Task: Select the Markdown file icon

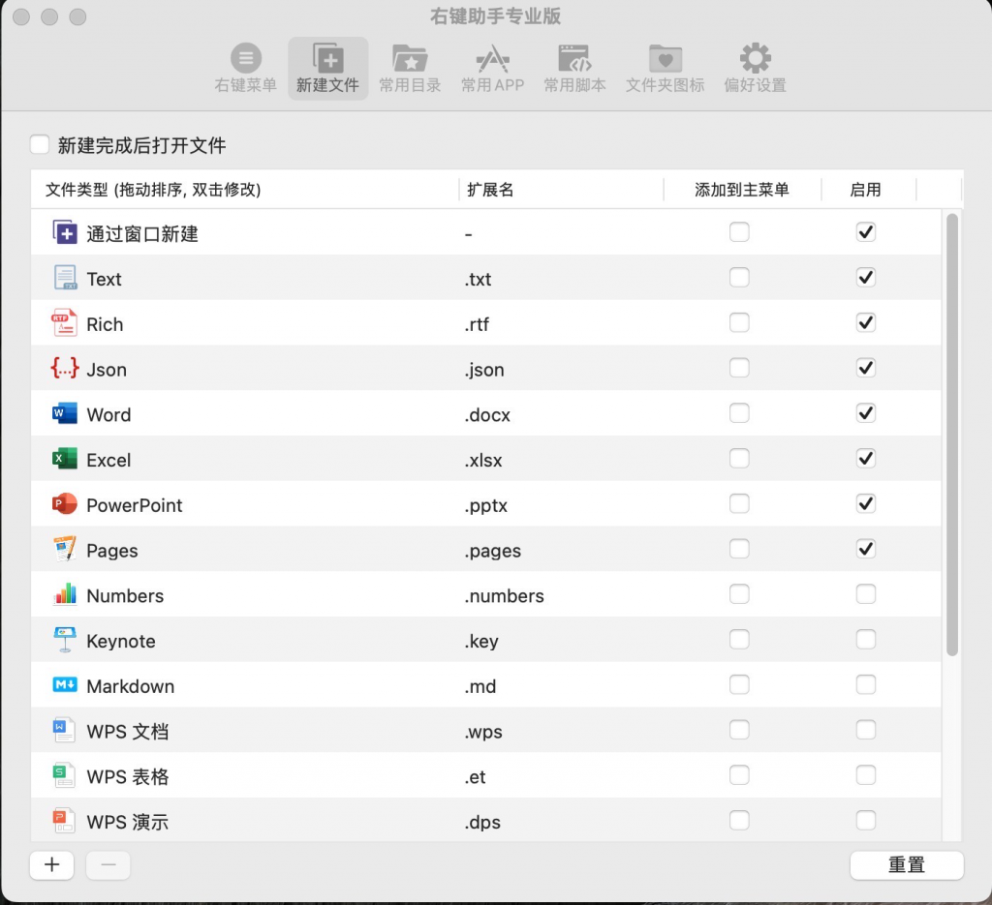Action: 64,686
